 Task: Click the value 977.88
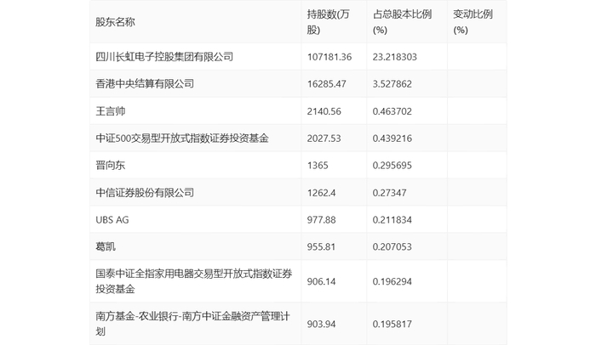point(322,220)
